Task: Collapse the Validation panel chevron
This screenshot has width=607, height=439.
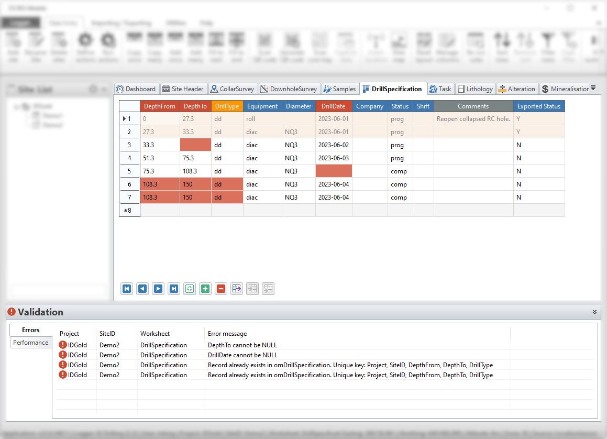Action: (x=594, y=312)
